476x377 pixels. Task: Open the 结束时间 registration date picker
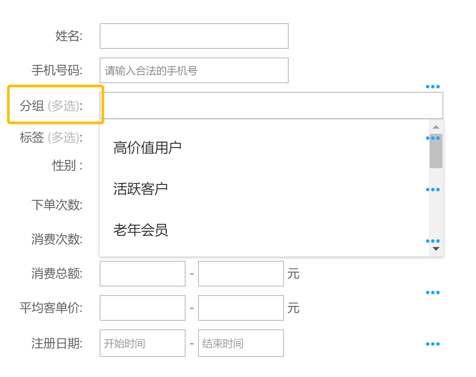click(241, 343)
